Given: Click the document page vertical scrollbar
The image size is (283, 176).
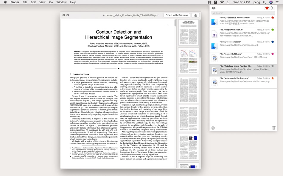Looking at the screenshot, I should (x=175, y=23).
